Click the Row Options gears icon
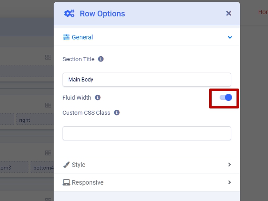This screenshot has height=201, width=268. [69, 13]
